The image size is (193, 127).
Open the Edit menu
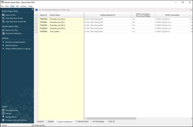tap(7, 6)
